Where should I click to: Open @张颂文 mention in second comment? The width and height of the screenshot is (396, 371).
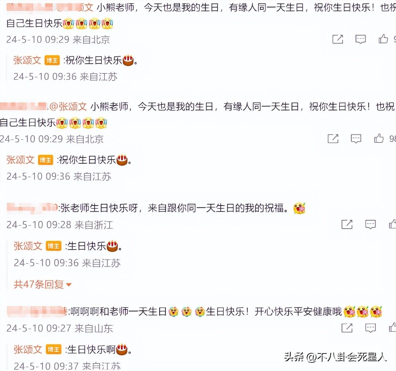tap(68, 106)
